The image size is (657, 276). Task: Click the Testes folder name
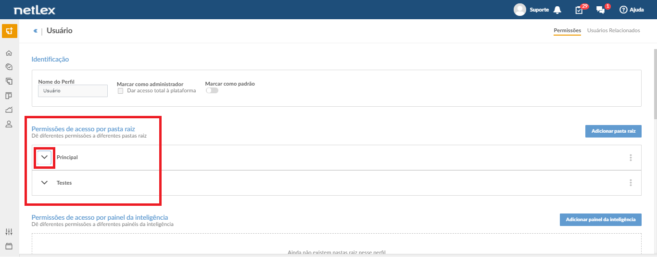(64, 183)
